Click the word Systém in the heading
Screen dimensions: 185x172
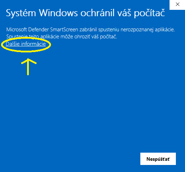(x=21, y=13)
